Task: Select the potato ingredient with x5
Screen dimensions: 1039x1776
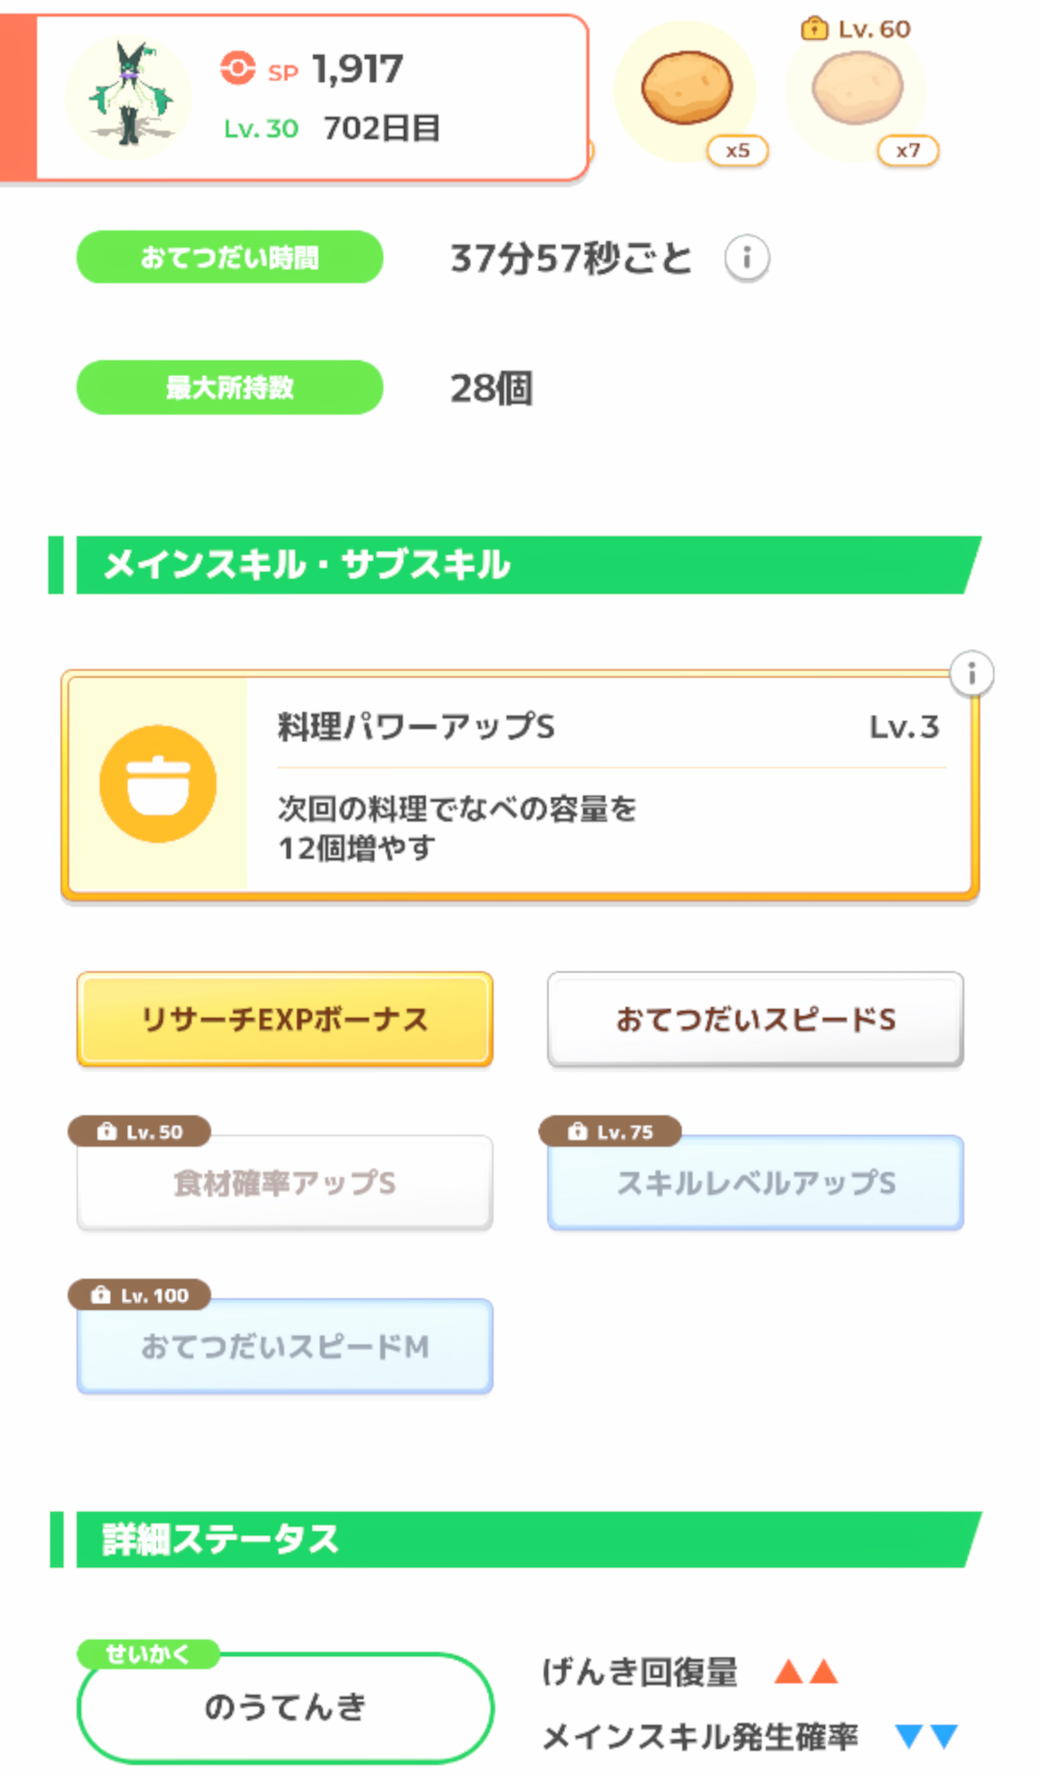Action: click(x=686, y=89)
